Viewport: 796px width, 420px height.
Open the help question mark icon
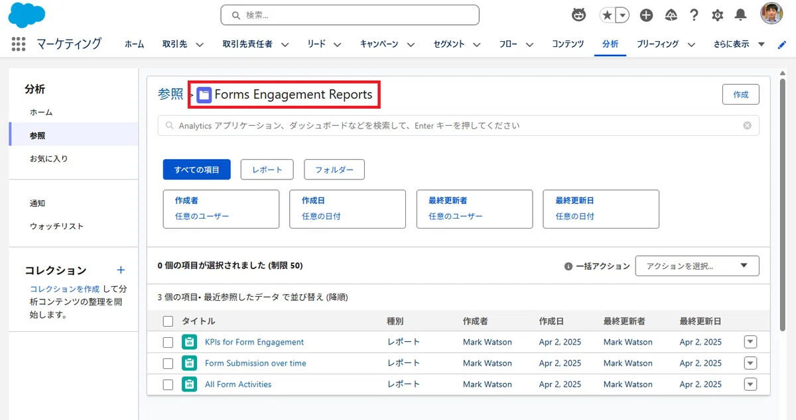(694, 15)
